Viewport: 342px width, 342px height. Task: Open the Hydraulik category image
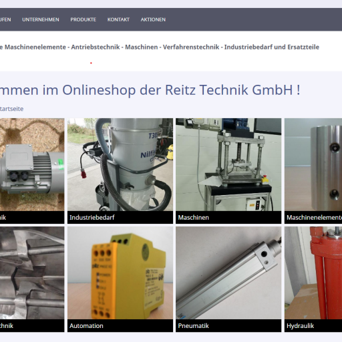(313, 273)
